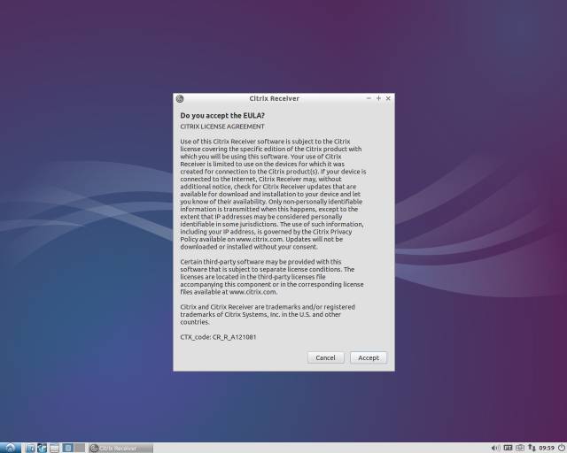Viewport: 567px width, 453px height.
Task: Maximize the Citrix Receiver dialog
Action: [378, 98]
